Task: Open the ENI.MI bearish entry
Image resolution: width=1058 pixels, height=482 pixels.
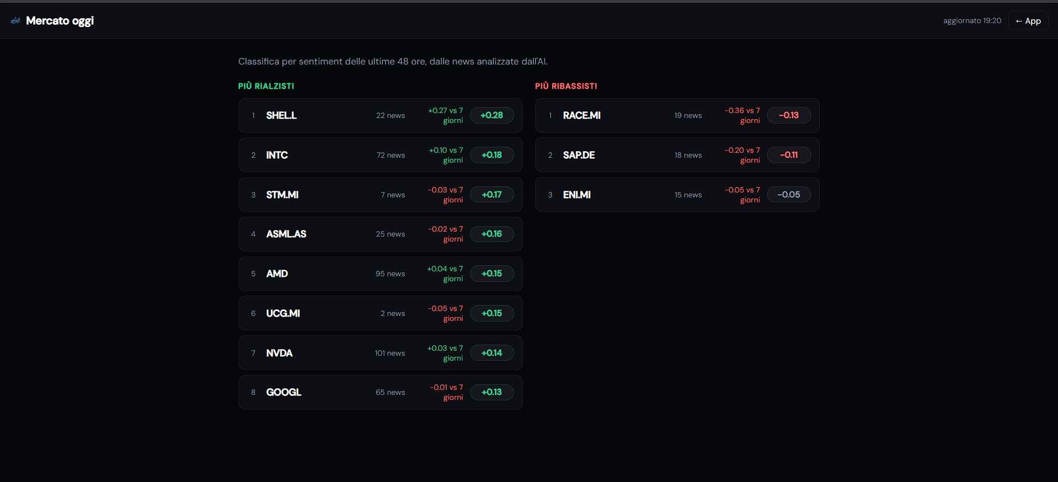Action: click(677, 195)
